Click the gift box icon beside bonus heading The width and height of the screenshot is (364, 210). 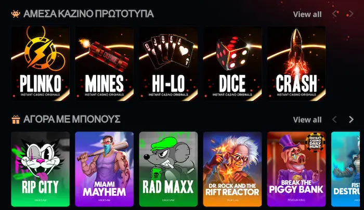coord(16,120)
